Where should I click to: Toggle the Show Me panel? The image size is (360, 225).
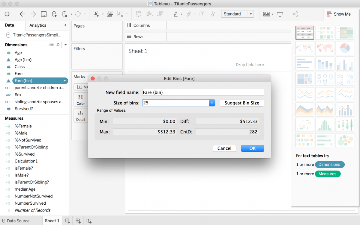339,14
